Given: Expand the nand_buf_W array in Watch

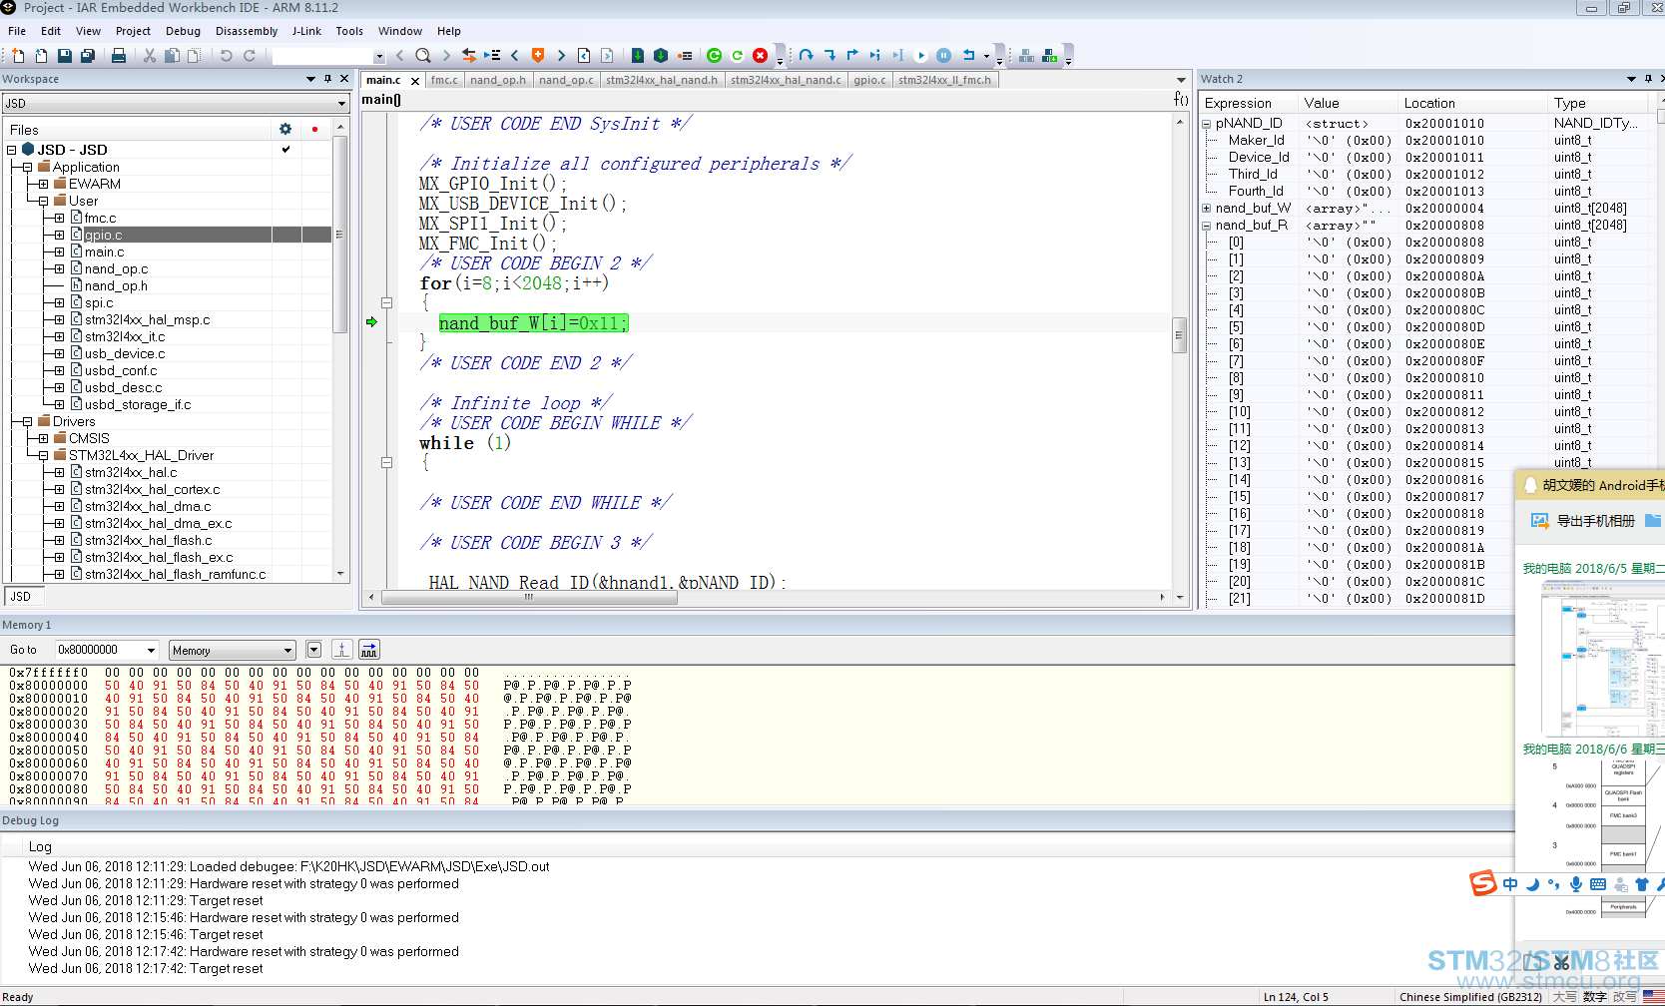Looking at the screenshot, I should click(x=1207, y=209).
